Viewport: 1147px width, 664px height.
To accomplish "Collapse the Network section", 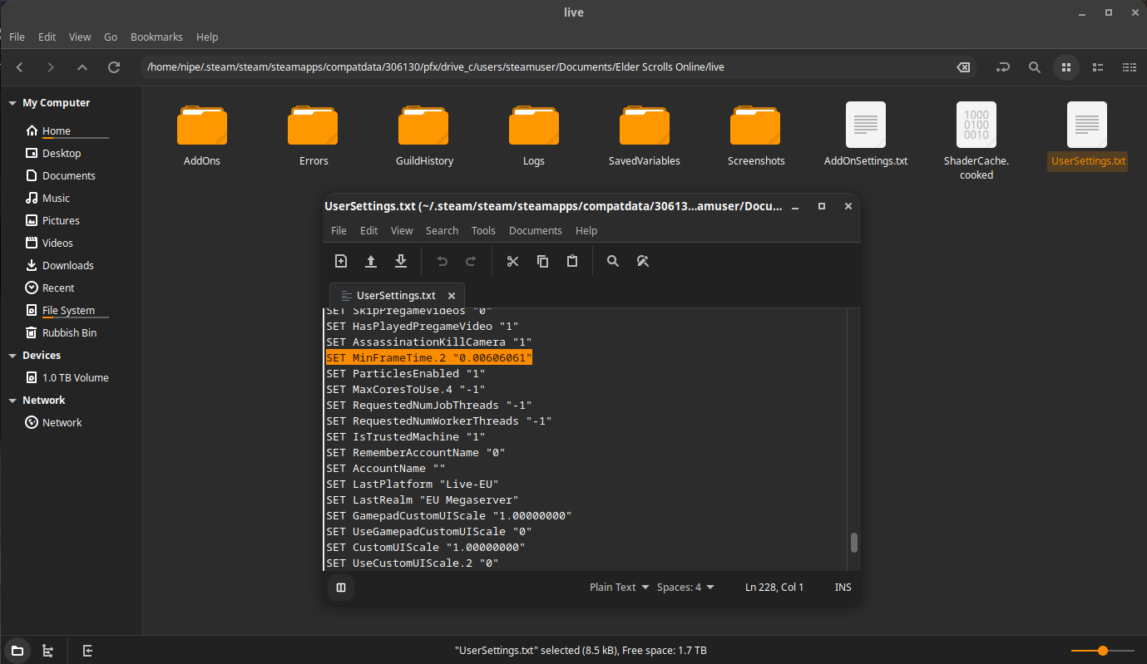I will [x=12, y=401].
